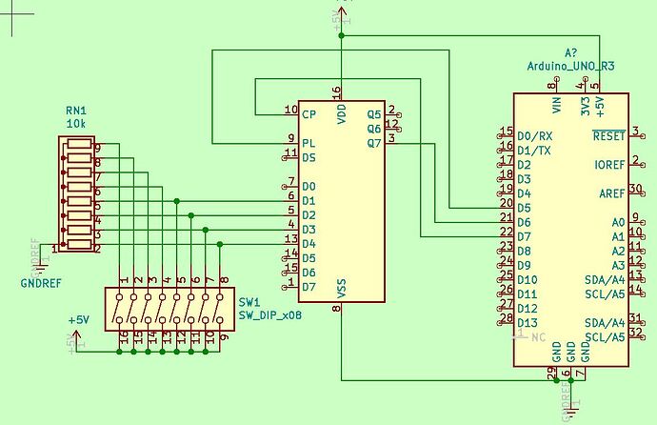Click the RESET pin on the Arduino
Screen dimensions: 657x425
coord(608,136)
